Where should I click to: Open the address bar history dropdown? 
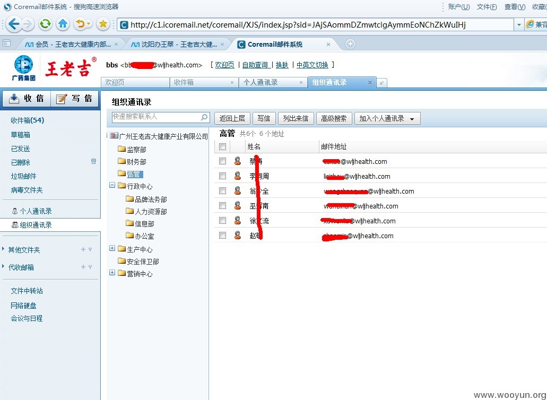(519, 25)
